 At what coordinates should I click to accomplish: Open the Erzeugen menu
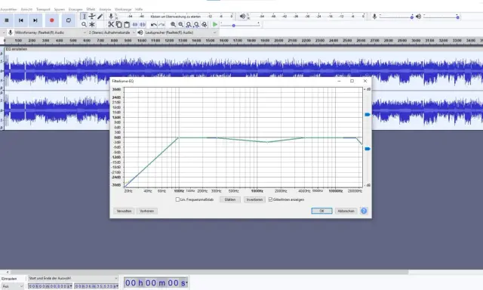pos(75,9)
